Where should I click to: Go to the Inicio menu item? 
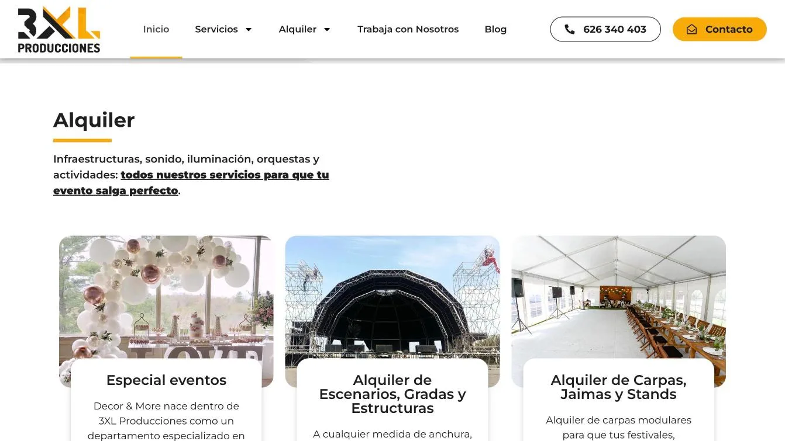(156, 29)
